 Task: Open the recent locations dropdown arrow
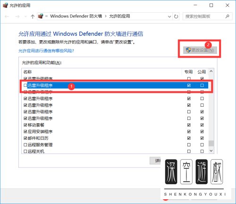pyautogui.click(x=25, y=17)
